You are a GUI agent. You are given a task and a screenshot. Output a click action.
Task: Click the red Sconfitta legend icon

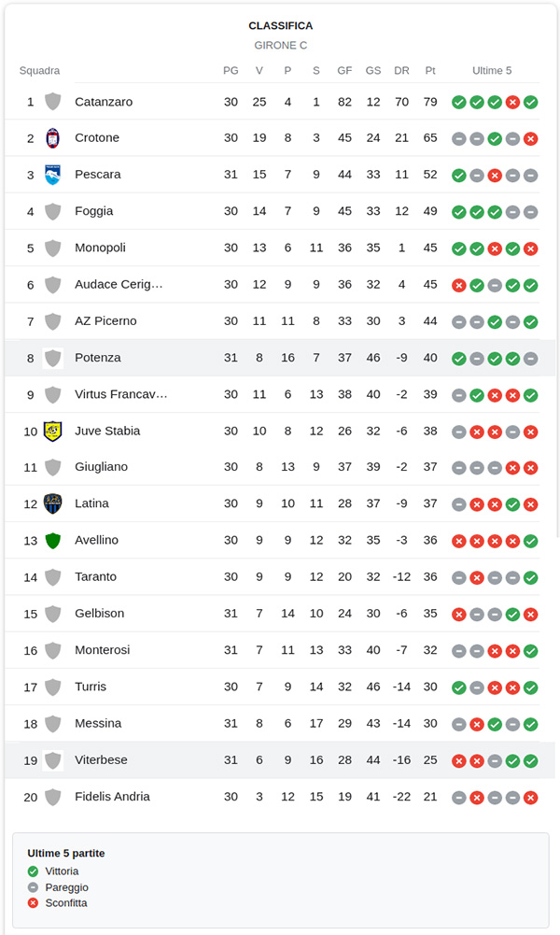coord(34,902)
